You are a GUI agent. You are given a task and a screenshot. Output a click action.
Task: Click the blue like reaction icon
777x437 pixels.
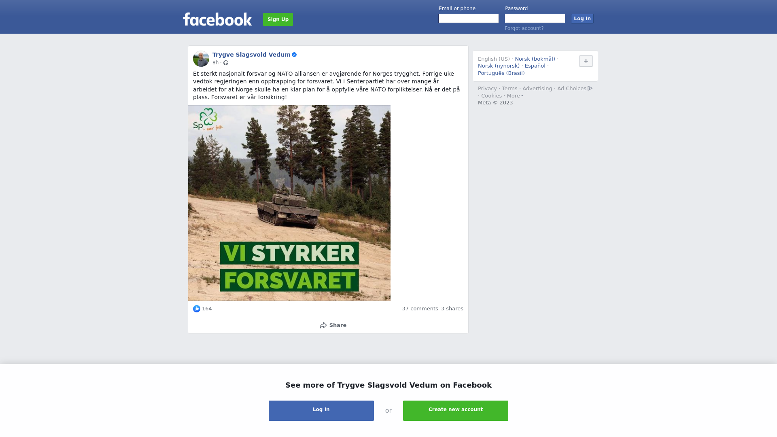pyautogui.click(x=197, y=309)
